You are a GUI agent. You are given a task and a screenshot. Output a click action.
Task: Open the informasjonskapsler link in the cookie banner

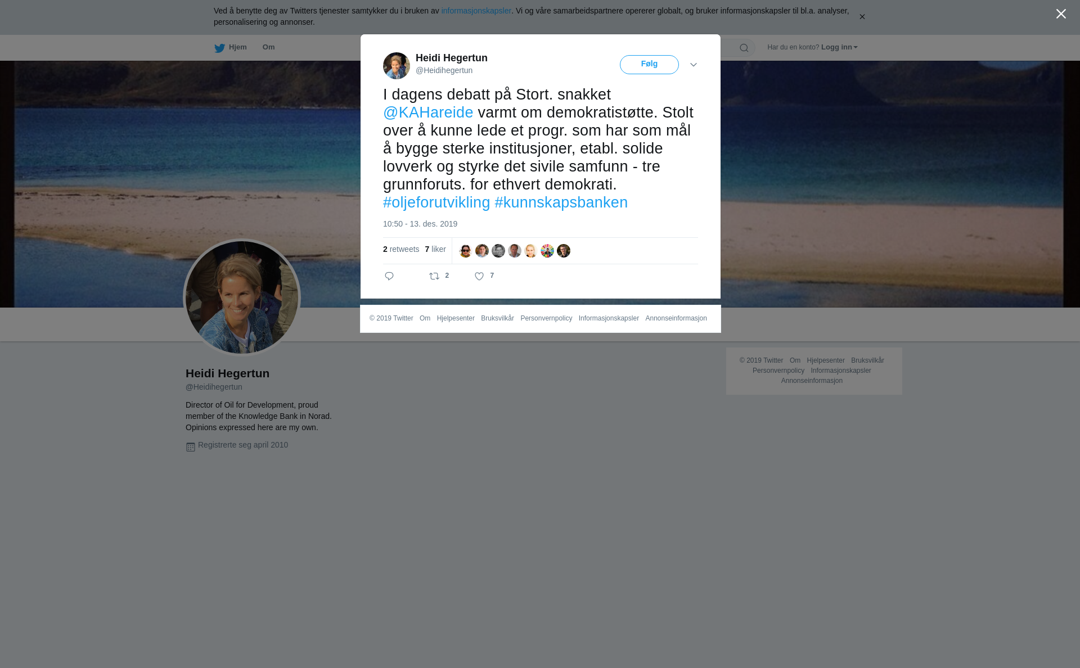(x=476, y=11)
